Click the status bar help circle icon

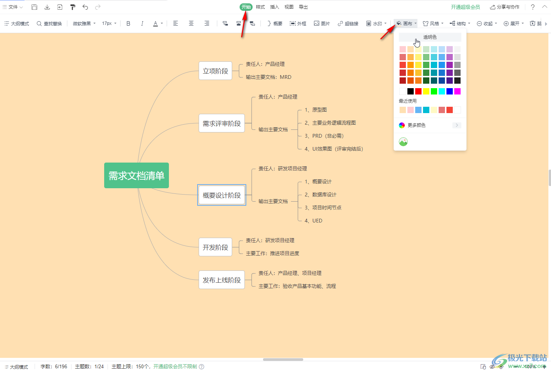(x=202, y=366)
